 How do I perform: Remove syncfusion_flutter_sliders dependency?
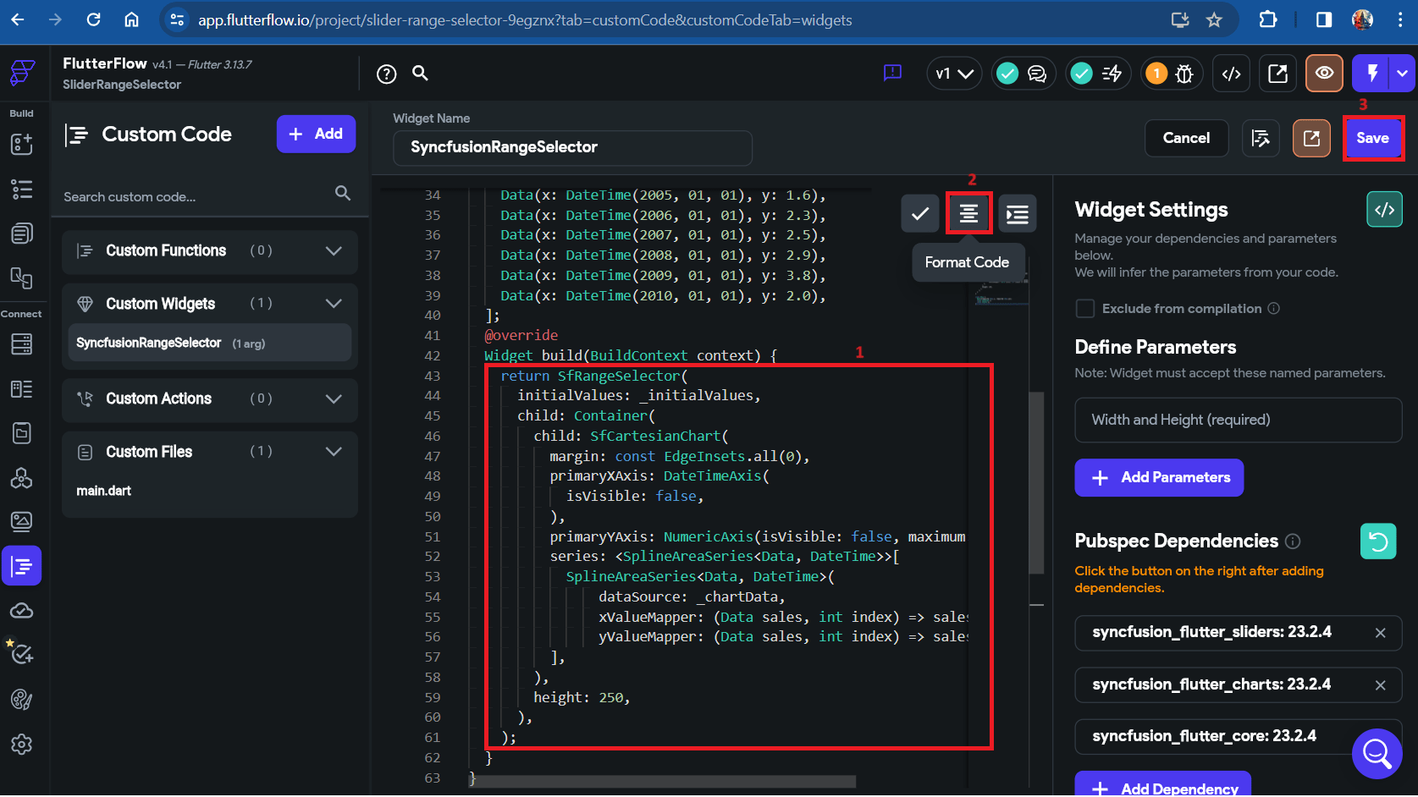(1380, 633)
